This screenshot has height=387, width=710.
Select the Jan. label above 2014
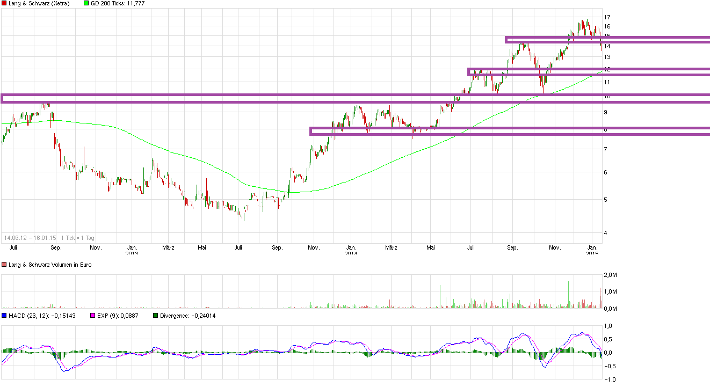(351, 247)
